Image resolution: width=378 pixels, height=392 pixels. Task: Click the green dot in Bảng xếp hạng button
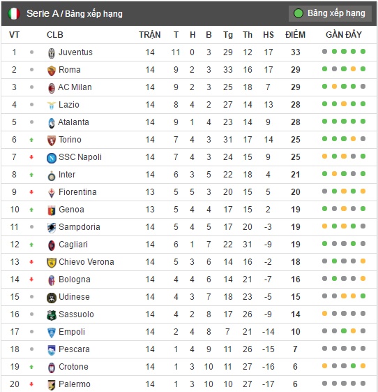coord(298,13)
